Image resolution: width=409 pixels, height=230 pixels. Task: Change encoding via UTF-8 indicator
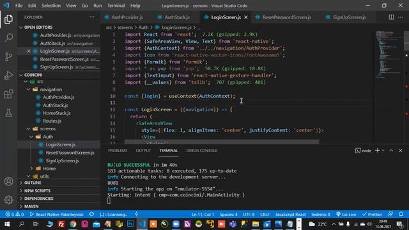249,215
